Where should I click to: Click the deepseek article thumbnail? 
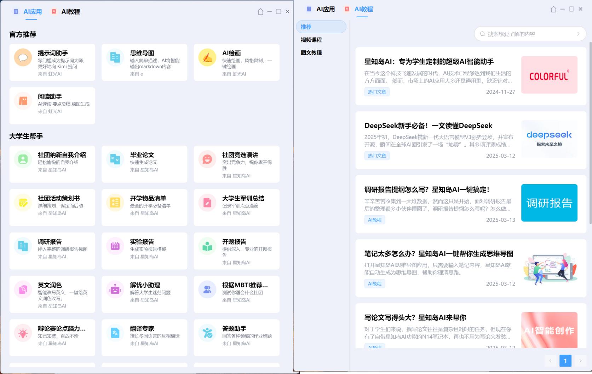[x=549, y=139]
